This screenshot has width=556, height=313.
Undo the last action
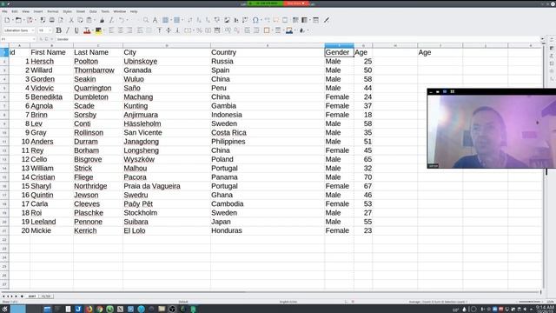coord(122,20)
